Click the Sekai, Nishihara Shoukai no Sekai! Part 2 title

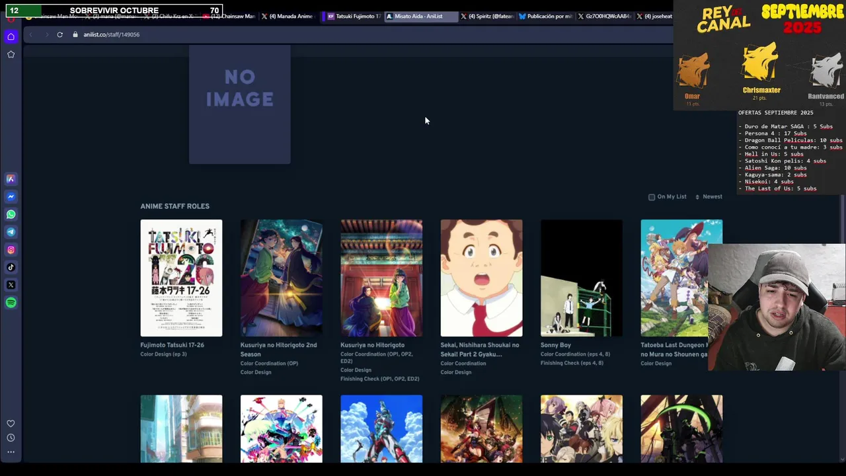click(480, 349)
